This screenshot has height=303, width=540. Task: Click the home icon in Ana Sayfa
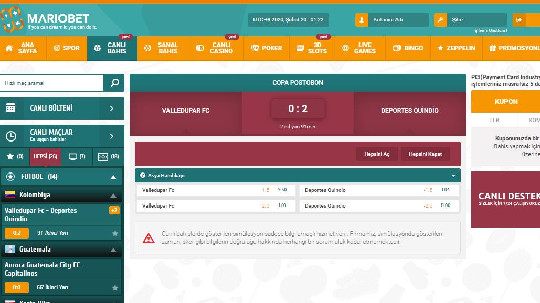pos(9,48)
